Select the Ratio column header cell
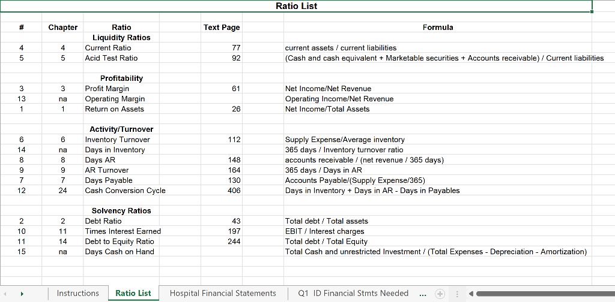Viewport: 615px width, 302px height. pos(121,28)
